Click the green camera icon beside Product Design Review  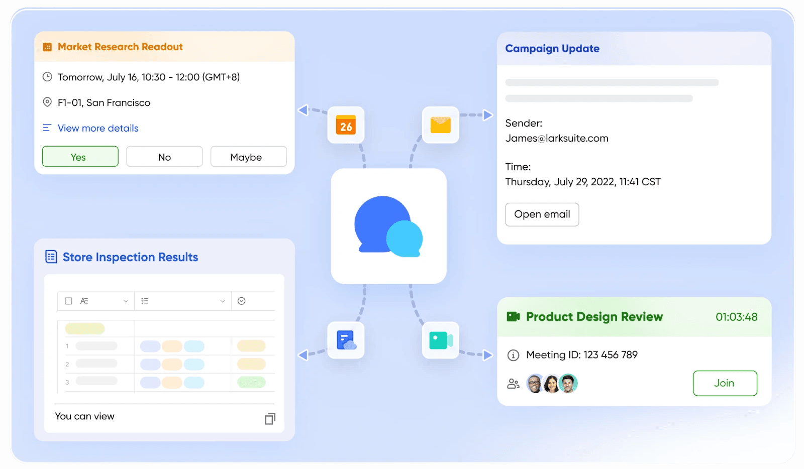tap(513, 316)
